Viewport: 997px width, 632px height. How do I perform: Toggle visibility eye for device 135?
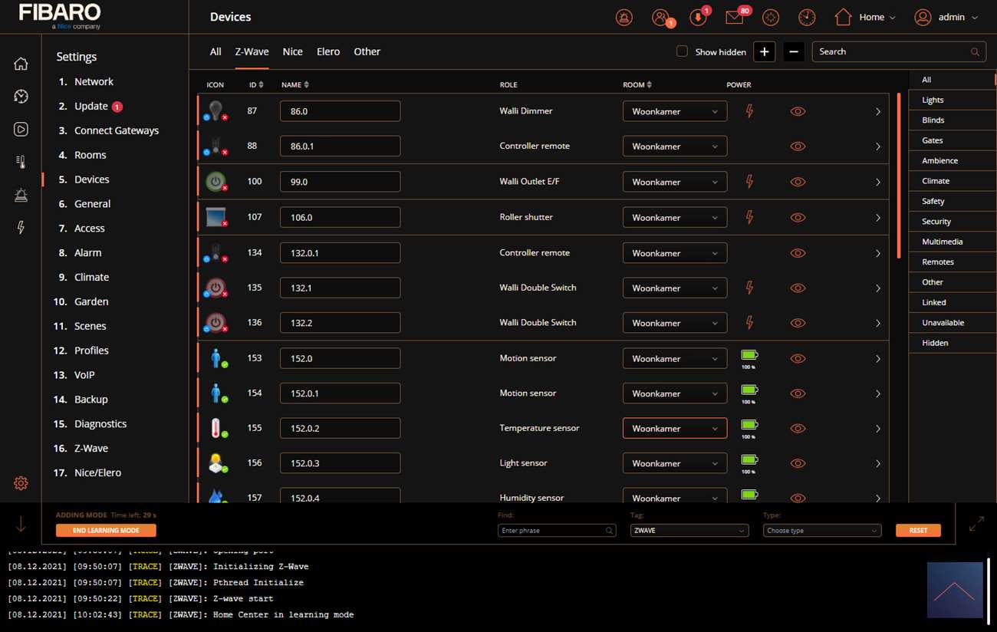pos(798,288)
